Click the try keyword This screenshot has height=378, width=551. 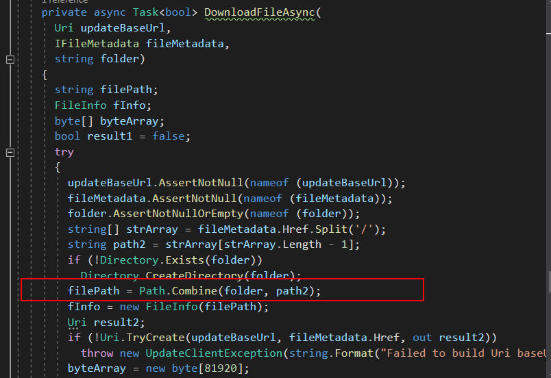click(64, 152)
